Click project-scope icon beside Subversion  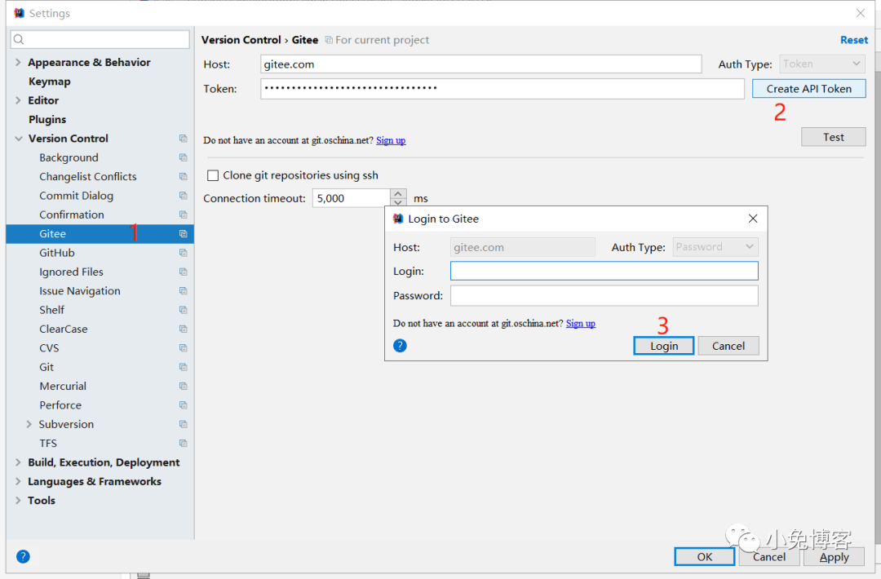pyautogui.click(x=184, y=425)
